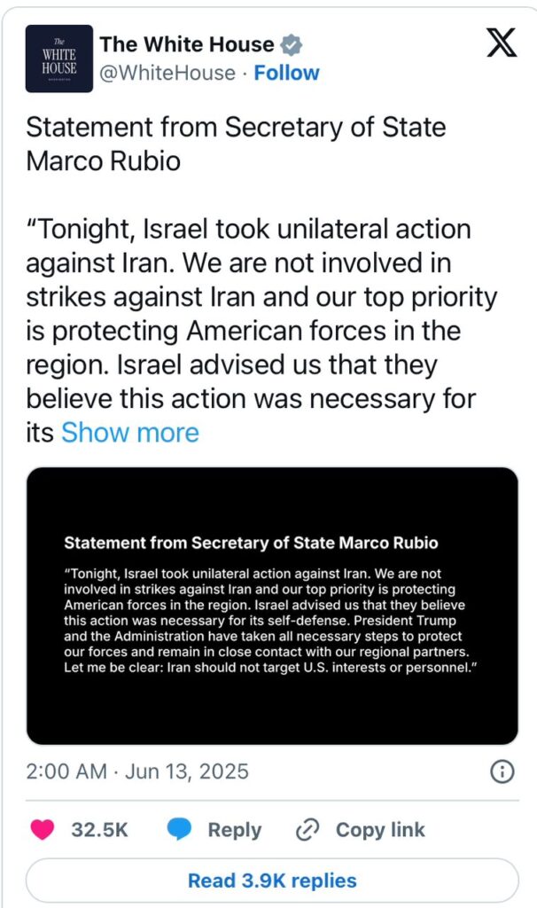Click the 2:00 AM Jun 13, 2025 timestamp
The width and height of the screenshot is (537, 908).
point(137,771)
